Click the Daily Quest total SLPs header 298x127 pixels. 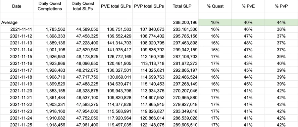[83, 6]
